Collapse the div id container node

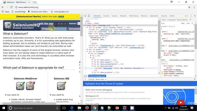click(87, 51)
